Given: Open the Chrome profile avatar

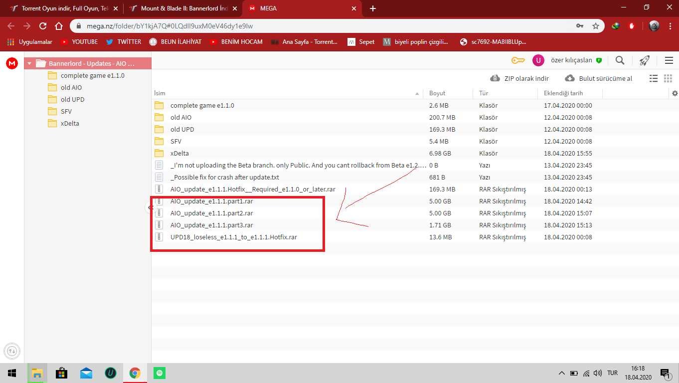Looking at the screenshot, I should point(654,26).
